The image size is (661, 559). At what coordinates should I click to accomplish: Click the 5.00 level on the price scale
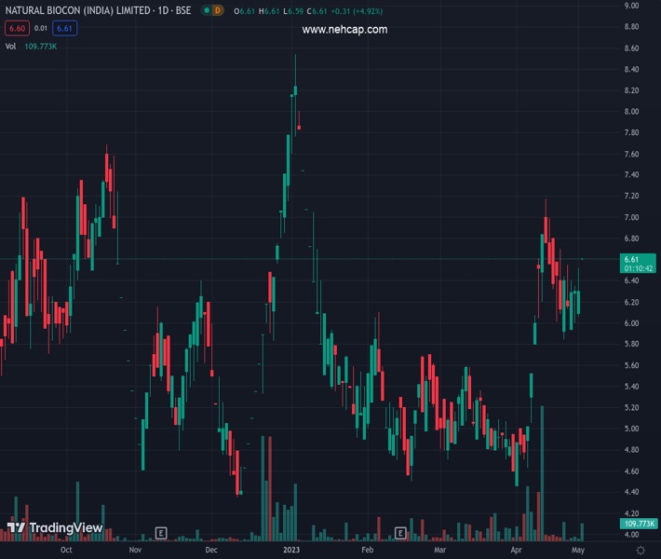coord(631,429)
